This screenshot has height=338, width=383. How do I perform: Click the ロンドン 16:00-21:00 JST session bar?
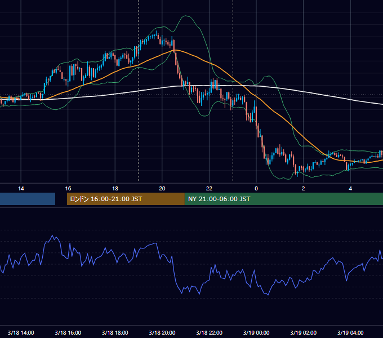[126, 199]
